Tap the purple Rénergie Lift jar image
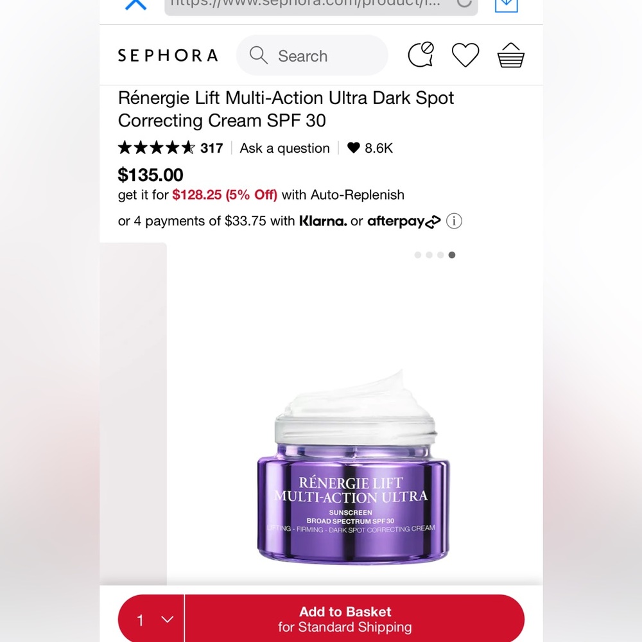Image resolution: width=642 pixels, height=642 pixels. click(353, 467)
